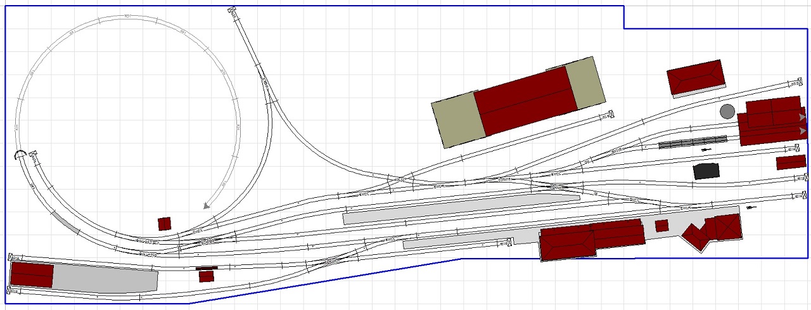Screen dimensions: 811x310
Task: Select the dark gray building on the right
Action: tap(706, 171)
